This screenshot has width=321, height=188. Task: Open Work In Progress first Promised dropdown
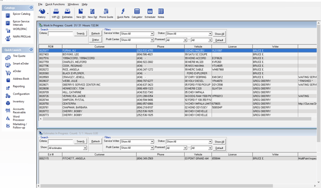[185, 40]
